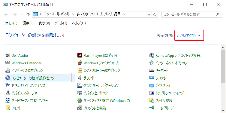
Task: Click the search magnifier icon
Action: (x=218, y=14)
